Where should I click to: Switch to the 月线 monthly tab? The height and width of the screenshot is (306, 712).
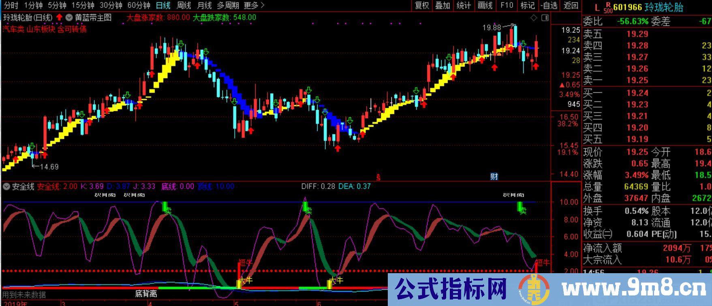coord(204,5)
